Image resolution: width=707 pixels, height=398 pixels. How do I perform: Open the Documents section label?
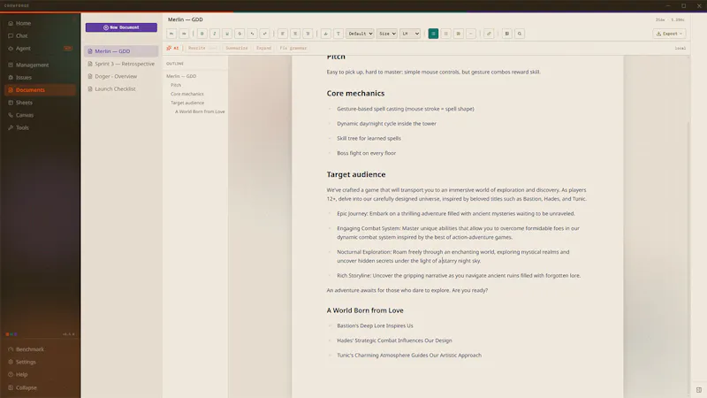(x=30, y=90)
